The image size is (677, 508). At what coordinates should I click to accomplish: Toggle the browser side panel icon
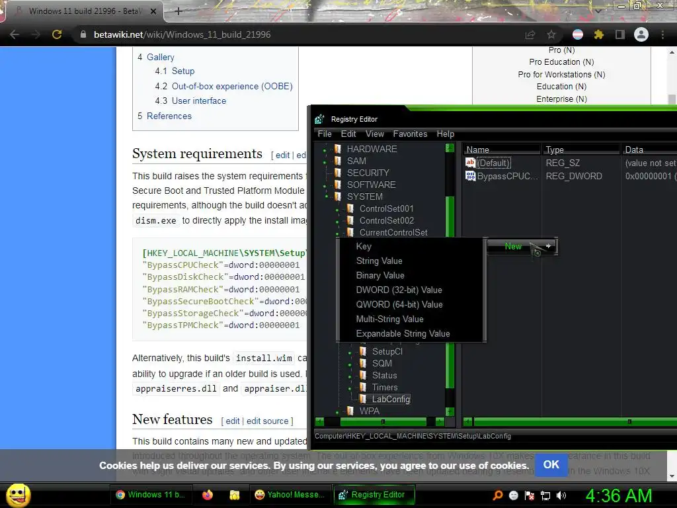pos(619,34)
